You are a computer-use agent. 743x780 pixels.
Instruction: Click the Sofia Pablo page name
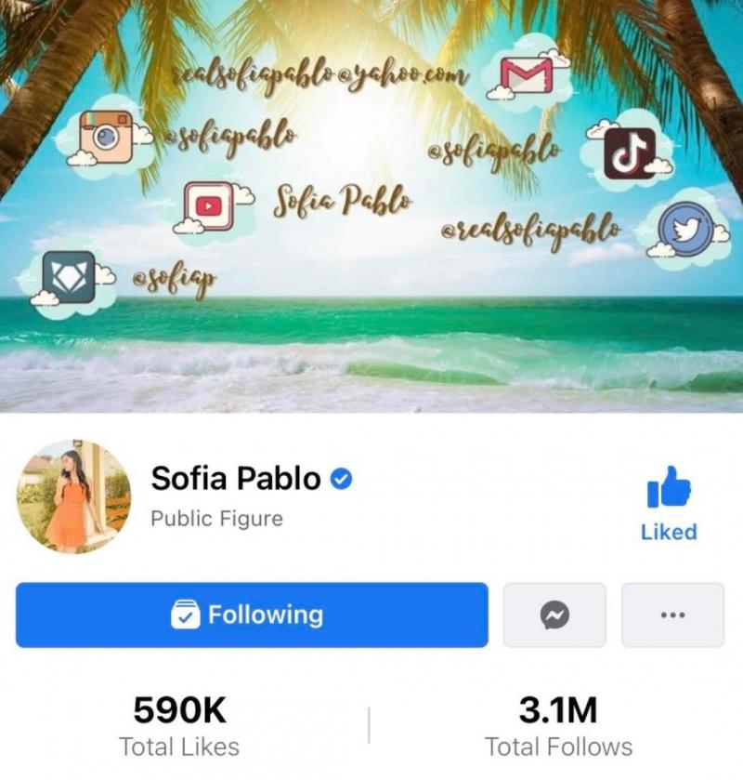236,479
